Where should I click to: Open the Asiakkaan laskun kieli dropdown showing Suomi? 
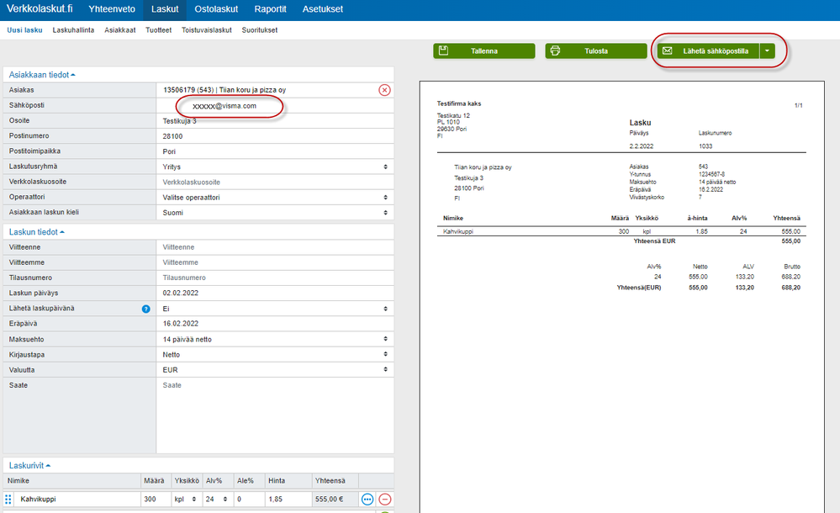tap(275, 212)
